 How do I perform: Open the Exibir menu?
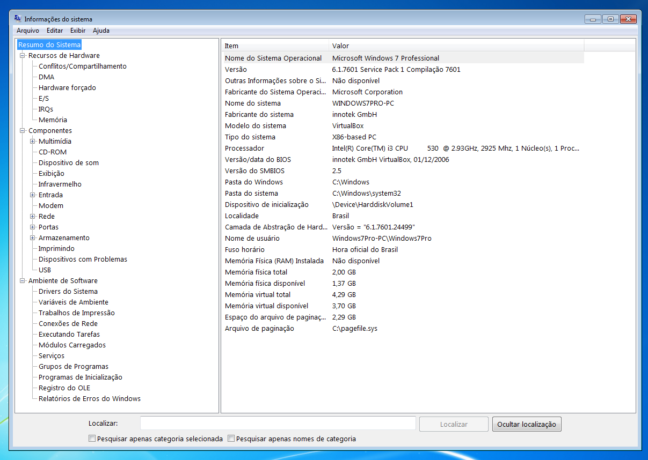(x=78, y=31)
